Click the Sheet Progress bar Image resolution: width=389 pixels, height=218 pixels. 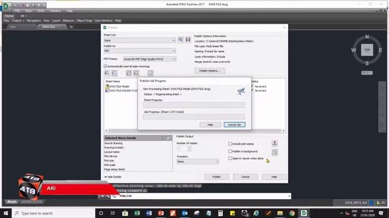[x=194, y=105]
